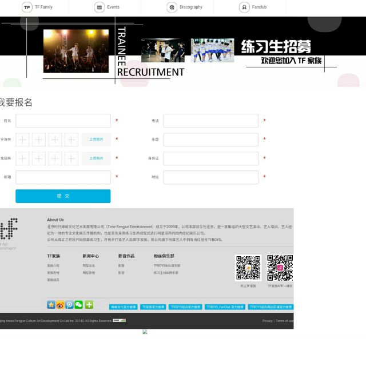Click the TF dotted logo in footer
The height and width of the screenshot is (366, 366).
tap(9, 229)
